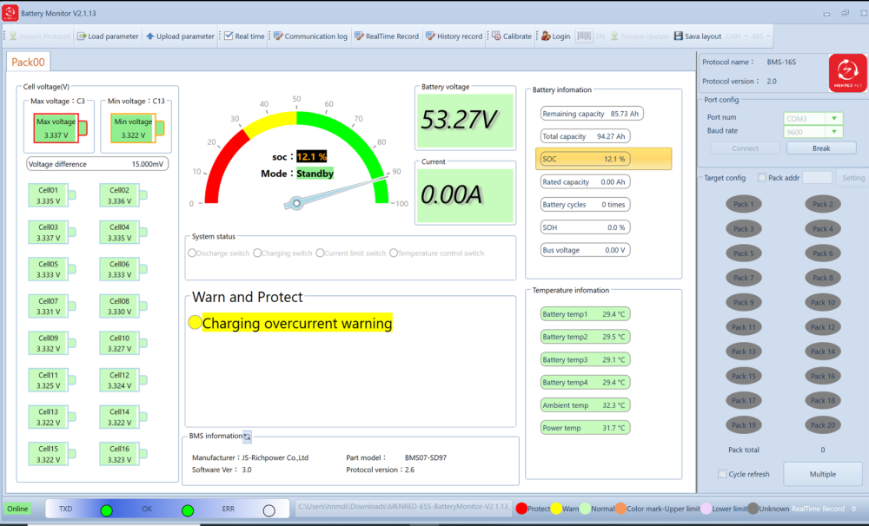
Task: Click the OK green status indicator
Action: click(188, 510)
